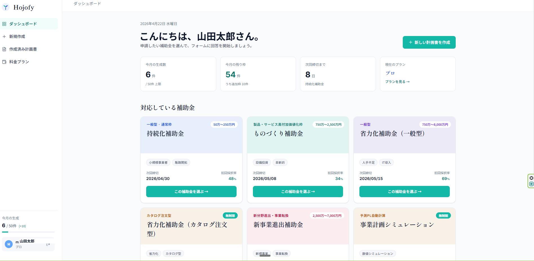Image resolution: width=534 pixels, height=261 pixels.
Task: Click the IT導入 tag
Action: (x=386, y=163)
